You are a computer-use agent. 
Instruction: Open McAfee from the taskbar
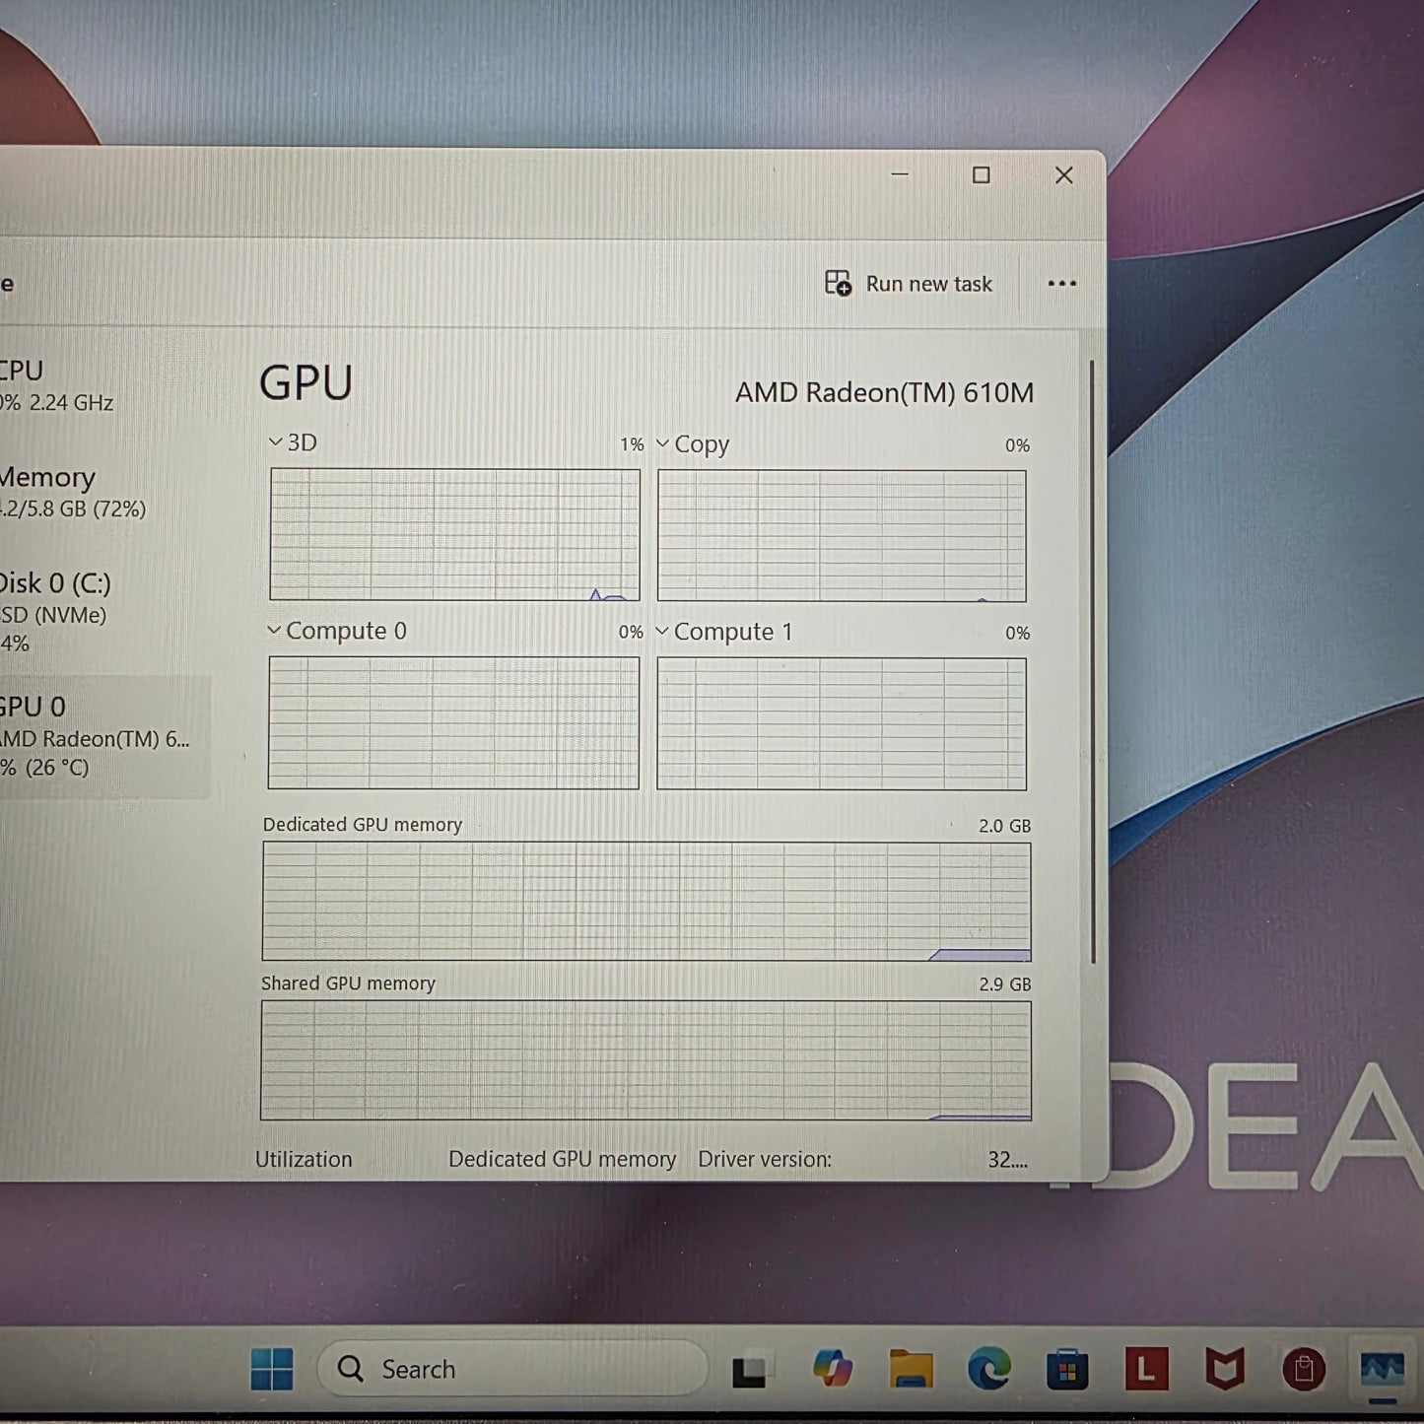(1225, 1369)
